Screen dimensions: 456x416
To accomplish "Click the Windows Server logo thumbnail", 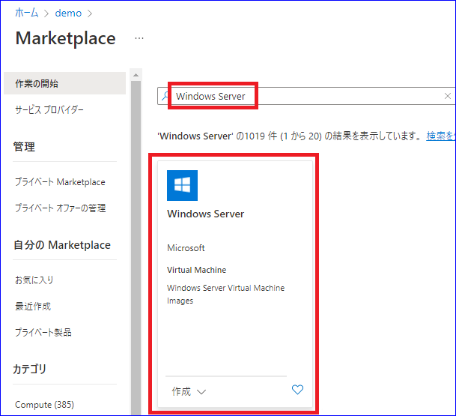I will coord(183,185).
